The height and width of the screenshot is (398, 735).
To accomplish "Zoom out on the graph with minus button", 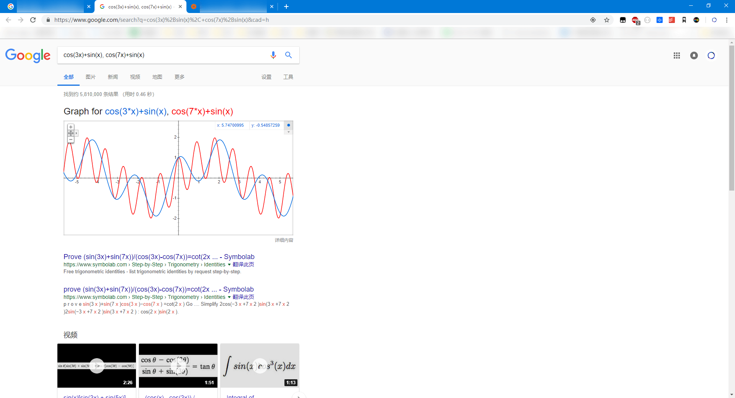I will [x=71, y=140].
